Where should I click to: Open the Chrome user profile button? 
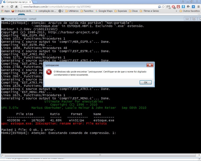click(x=183, y=1)
